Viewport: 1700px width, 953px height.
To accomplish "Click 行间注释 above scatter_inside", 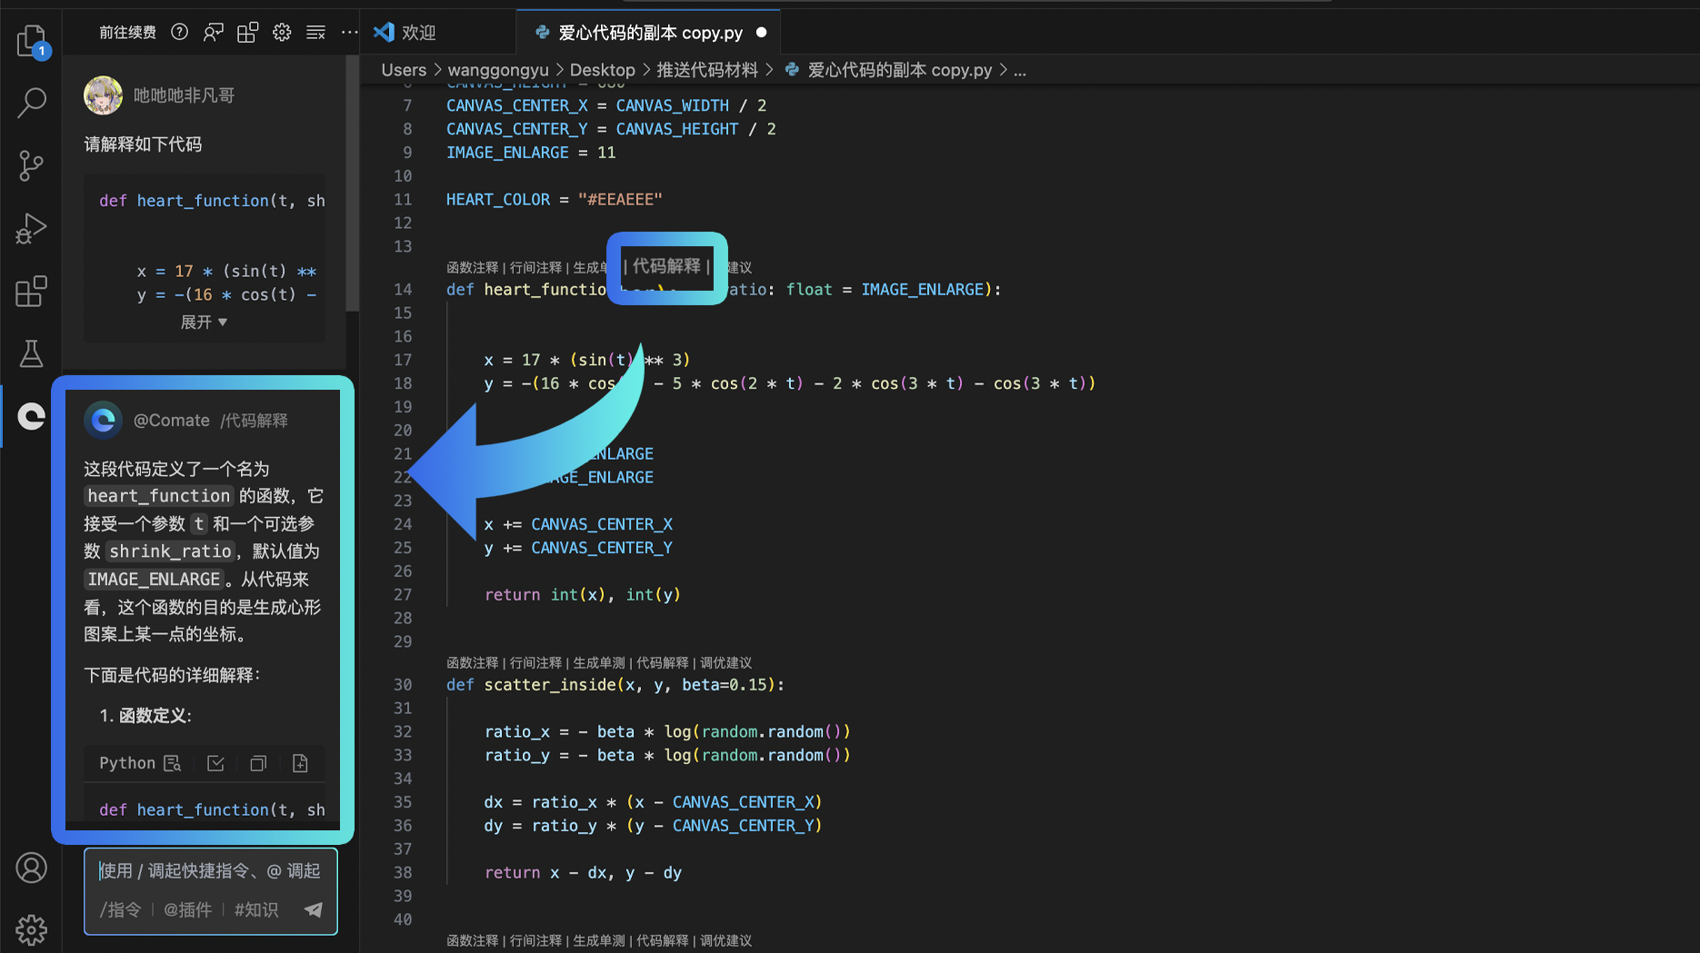I will point(535,662).
